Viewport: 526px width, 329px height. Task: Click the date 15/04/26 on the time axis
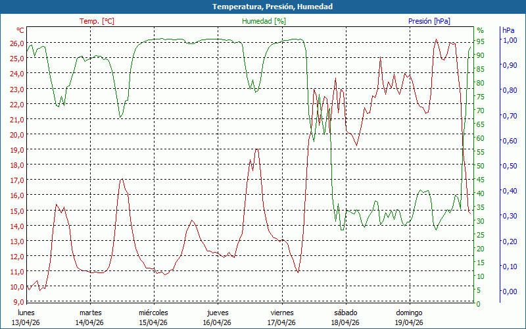coord(154,322)
